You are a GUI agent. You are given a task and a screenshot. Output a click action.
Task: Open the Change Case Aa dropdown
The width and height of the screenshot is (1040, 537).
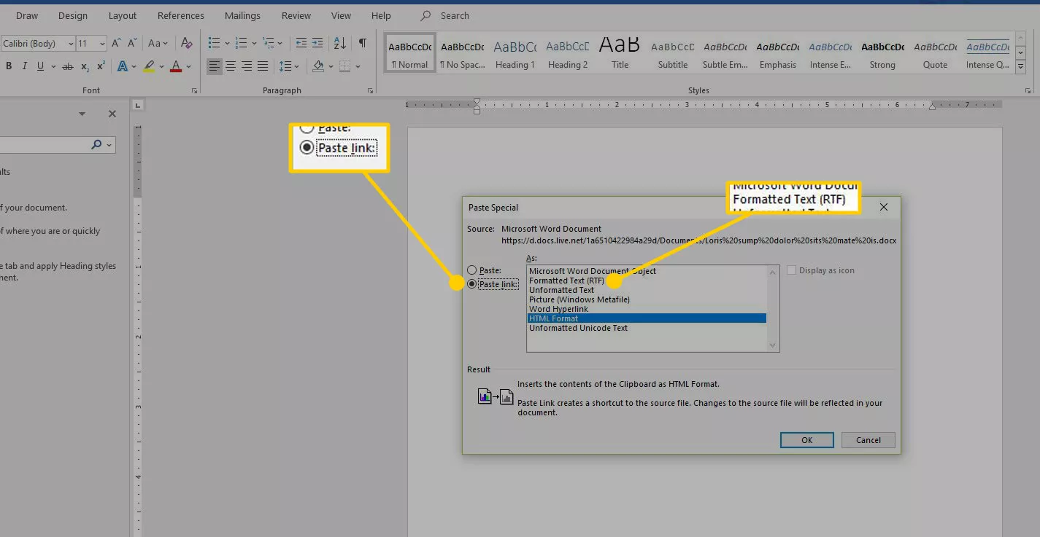click(x=158, y=44)
